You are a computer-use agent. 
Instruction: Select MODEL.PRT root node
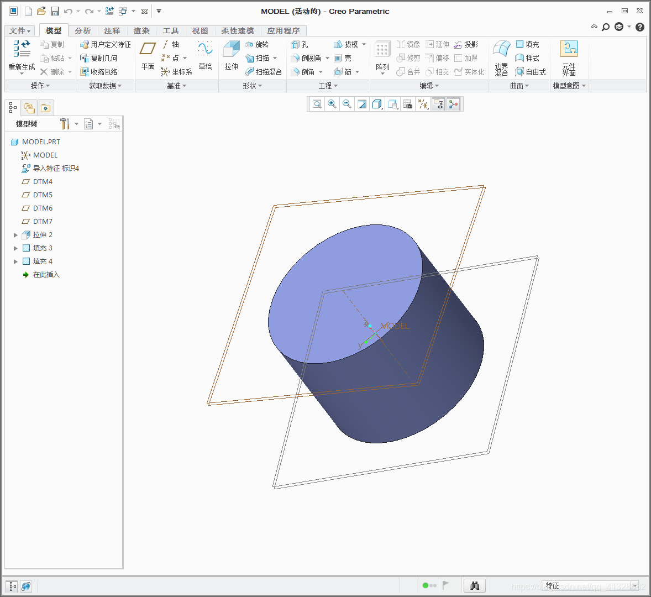pos(35,142)
